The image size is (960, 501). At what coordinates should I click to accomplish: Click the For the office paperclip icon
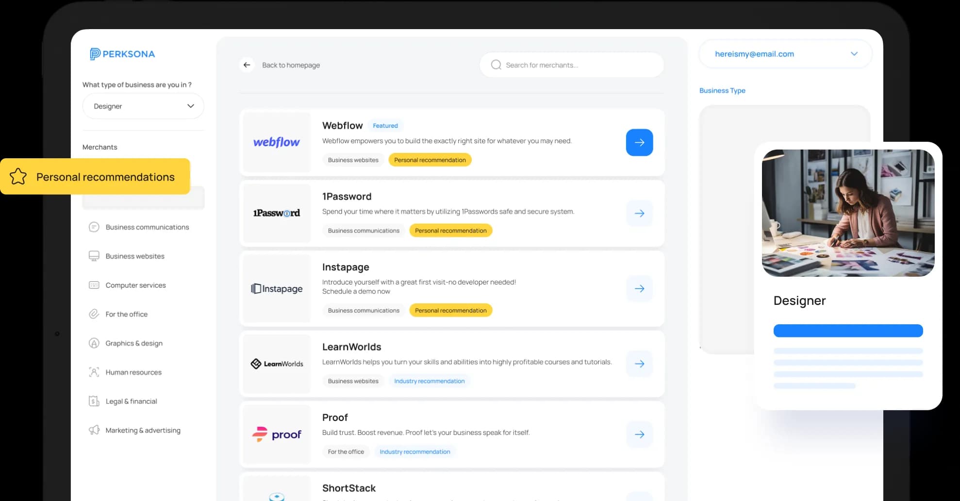(x=94, y=314)
